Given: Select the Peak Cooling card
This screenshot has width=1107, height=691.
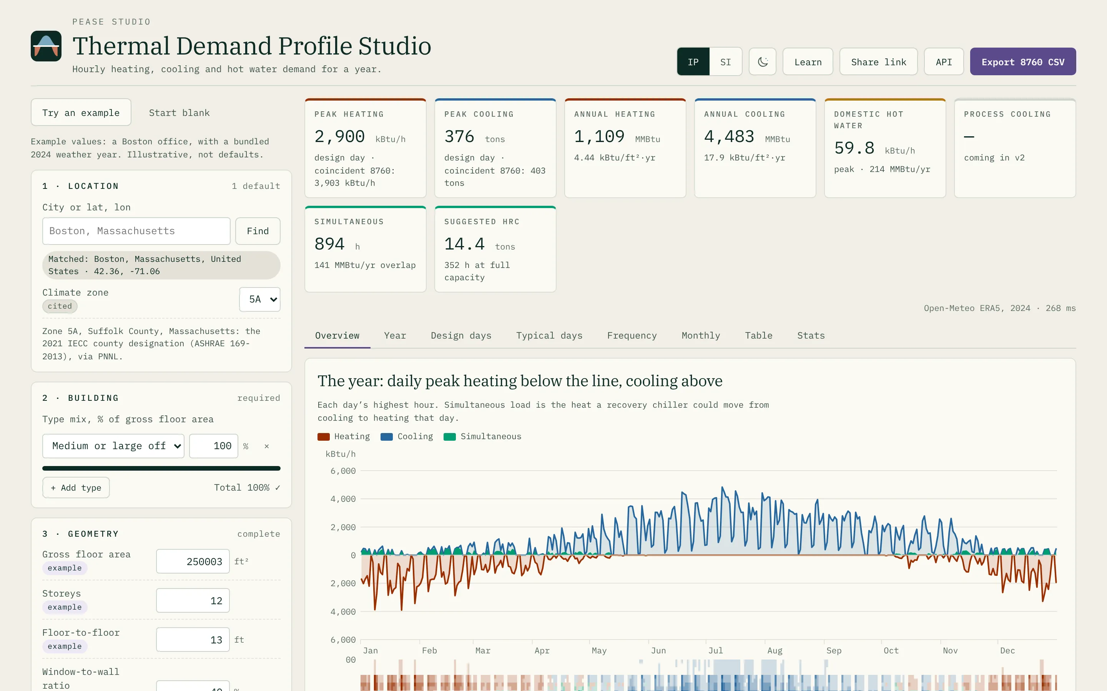Looking at the screenshot, I should tap(495, 148).
